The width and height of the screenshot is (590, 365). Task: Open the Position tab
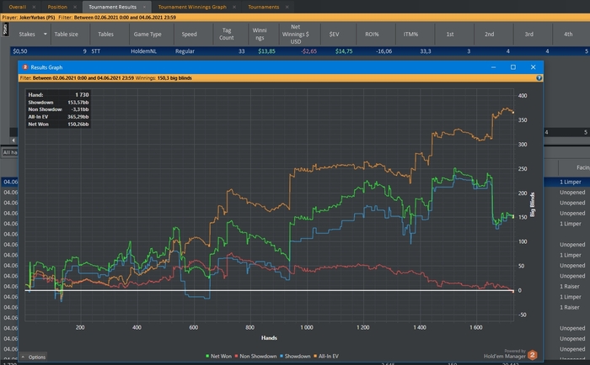coord(57,7)
